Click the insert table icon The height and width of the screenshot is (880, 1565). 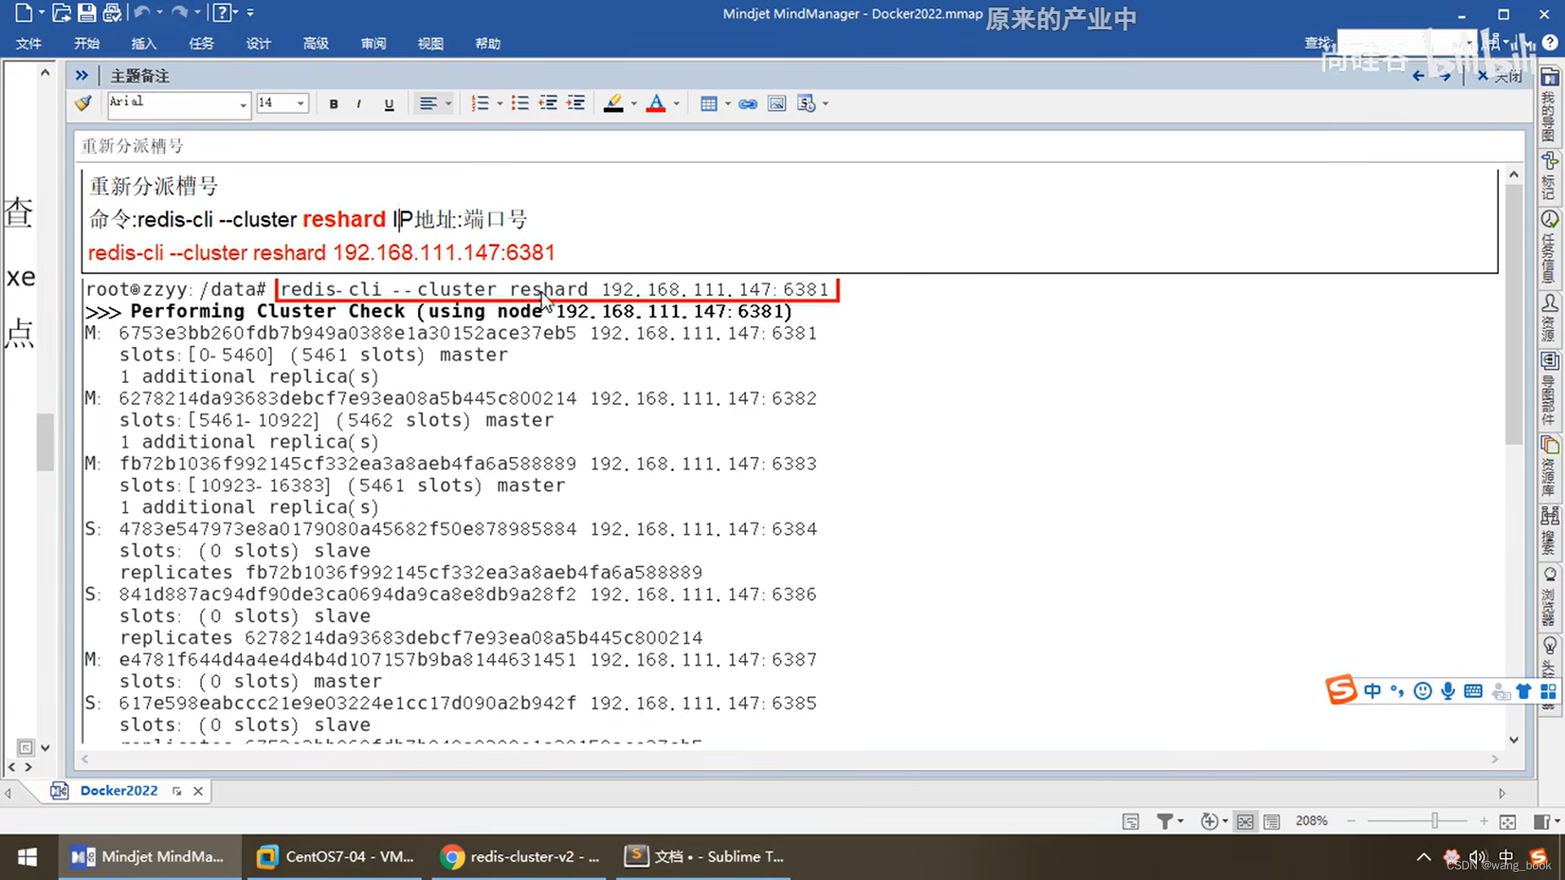(708, 103)
